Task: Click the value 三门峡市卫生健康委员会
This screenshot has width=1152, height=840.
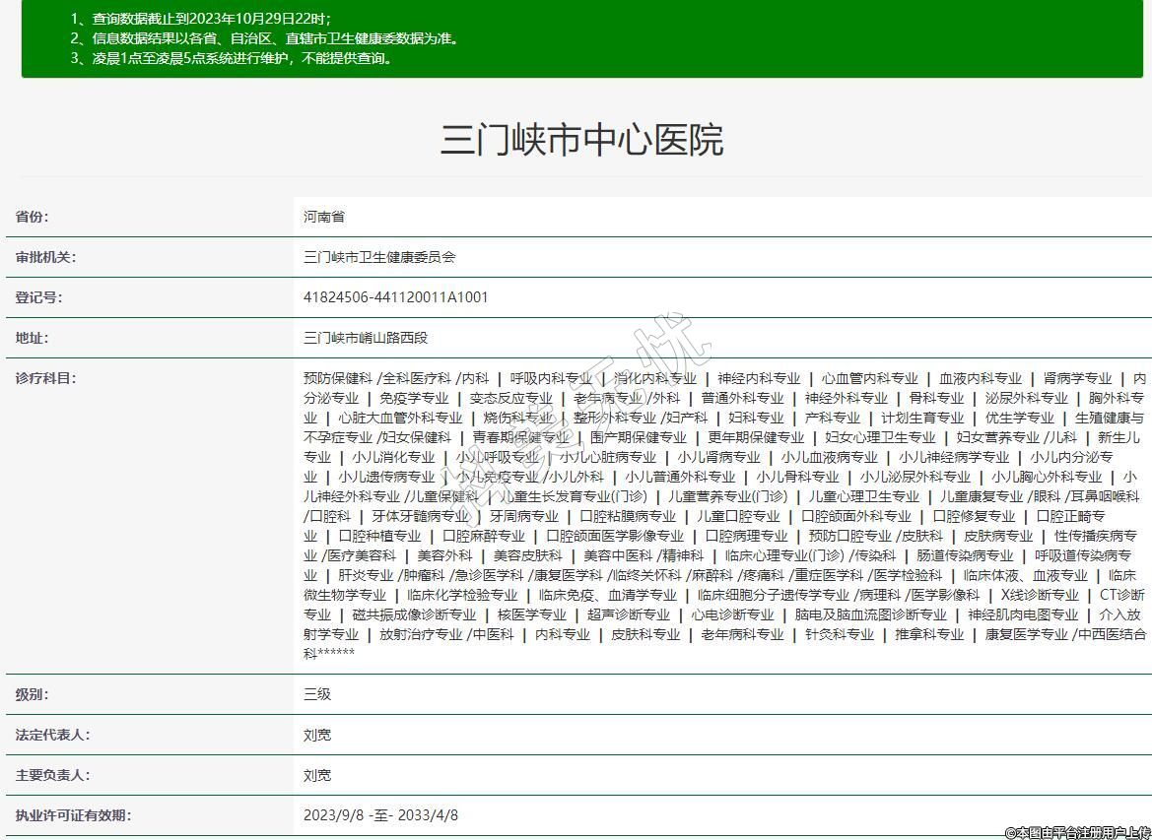Action: 379,257
